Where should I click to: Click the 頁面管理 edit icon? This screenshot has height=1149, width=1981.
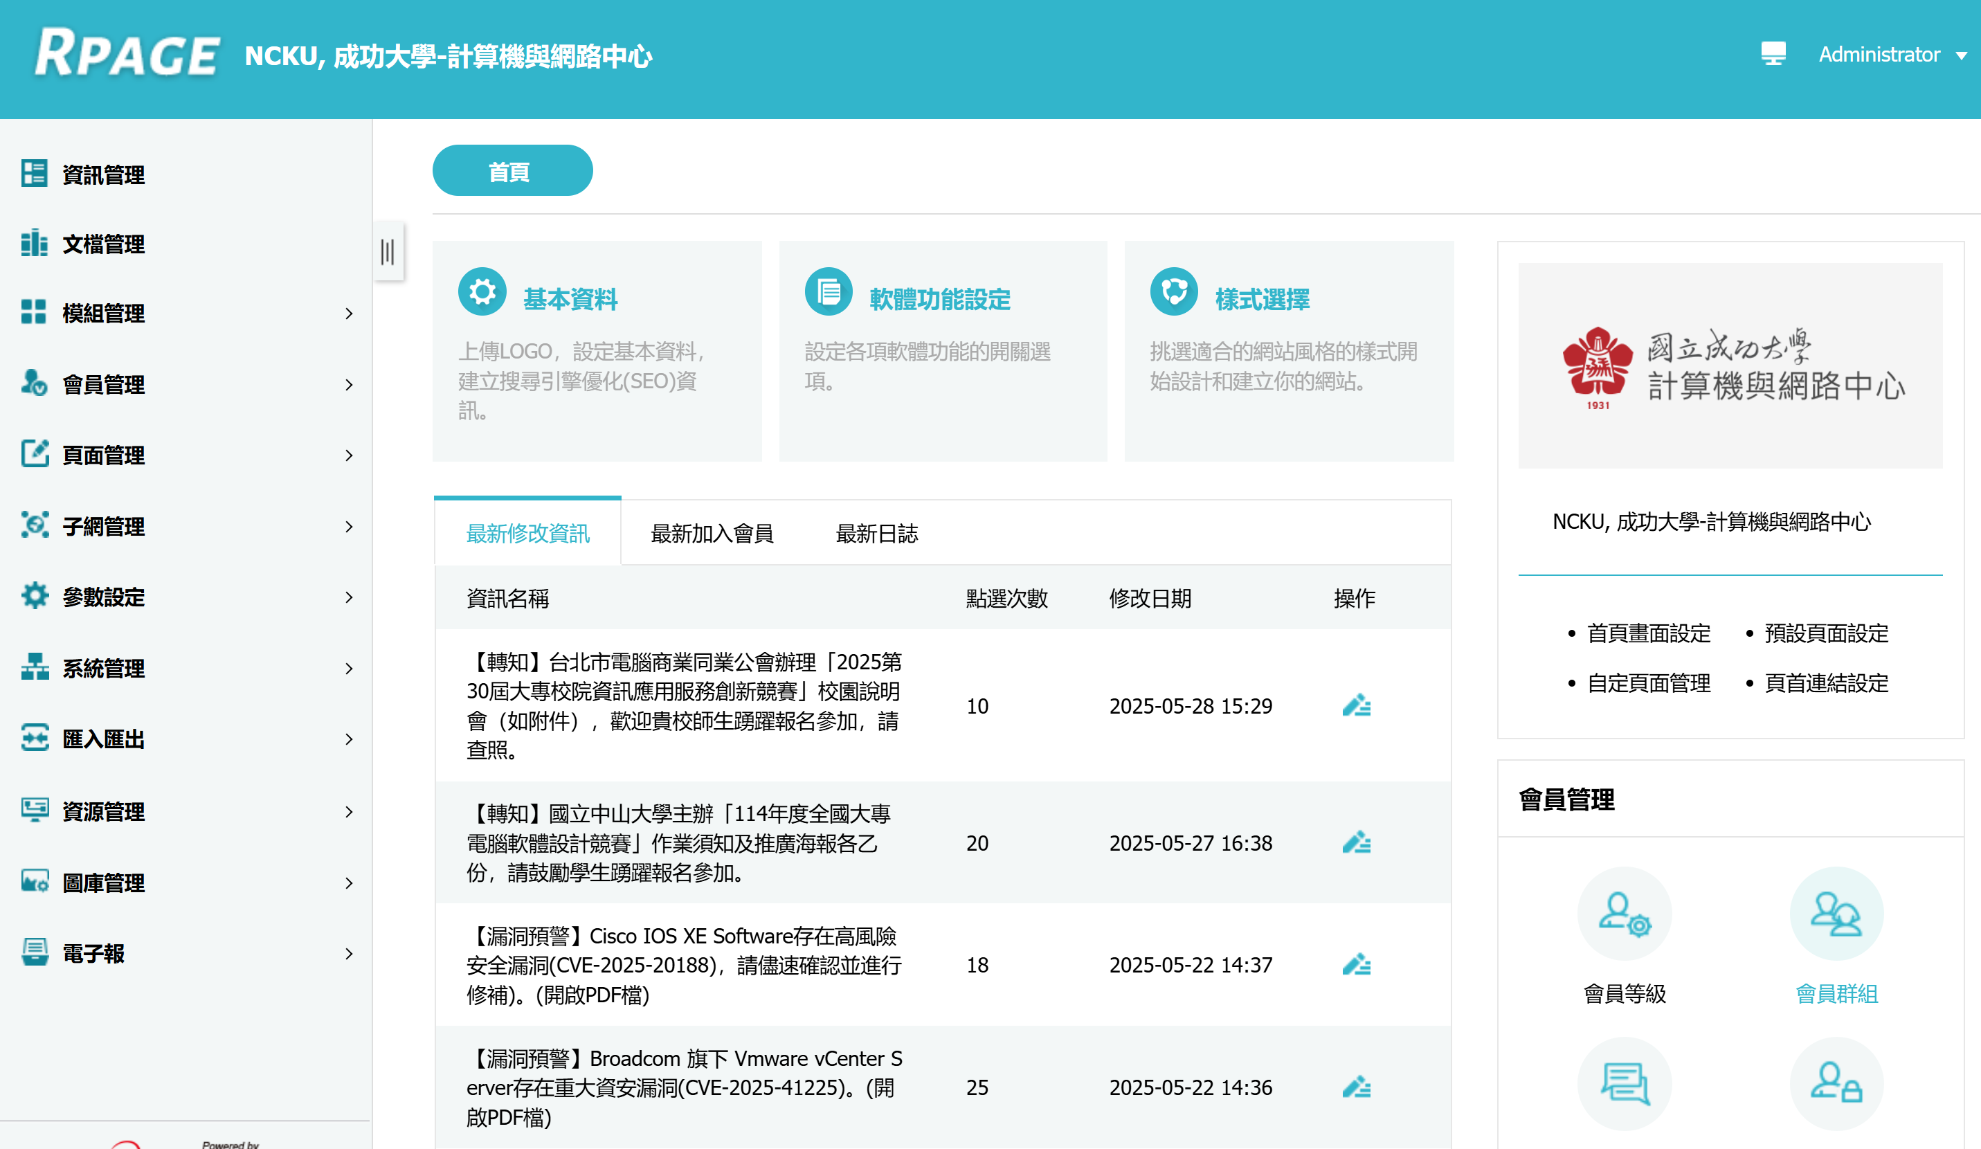pos(34,453)
